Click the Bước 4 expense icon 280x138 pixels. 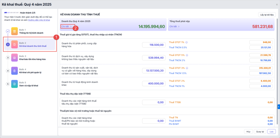(14, 71)
